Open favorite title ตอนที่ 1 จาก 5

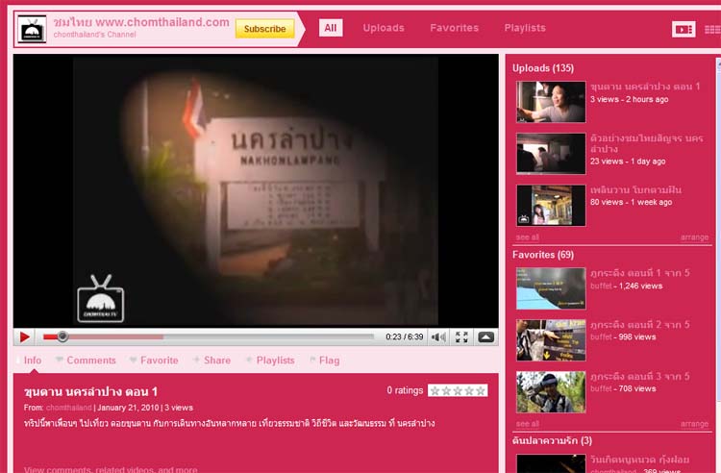coord(640,273)
